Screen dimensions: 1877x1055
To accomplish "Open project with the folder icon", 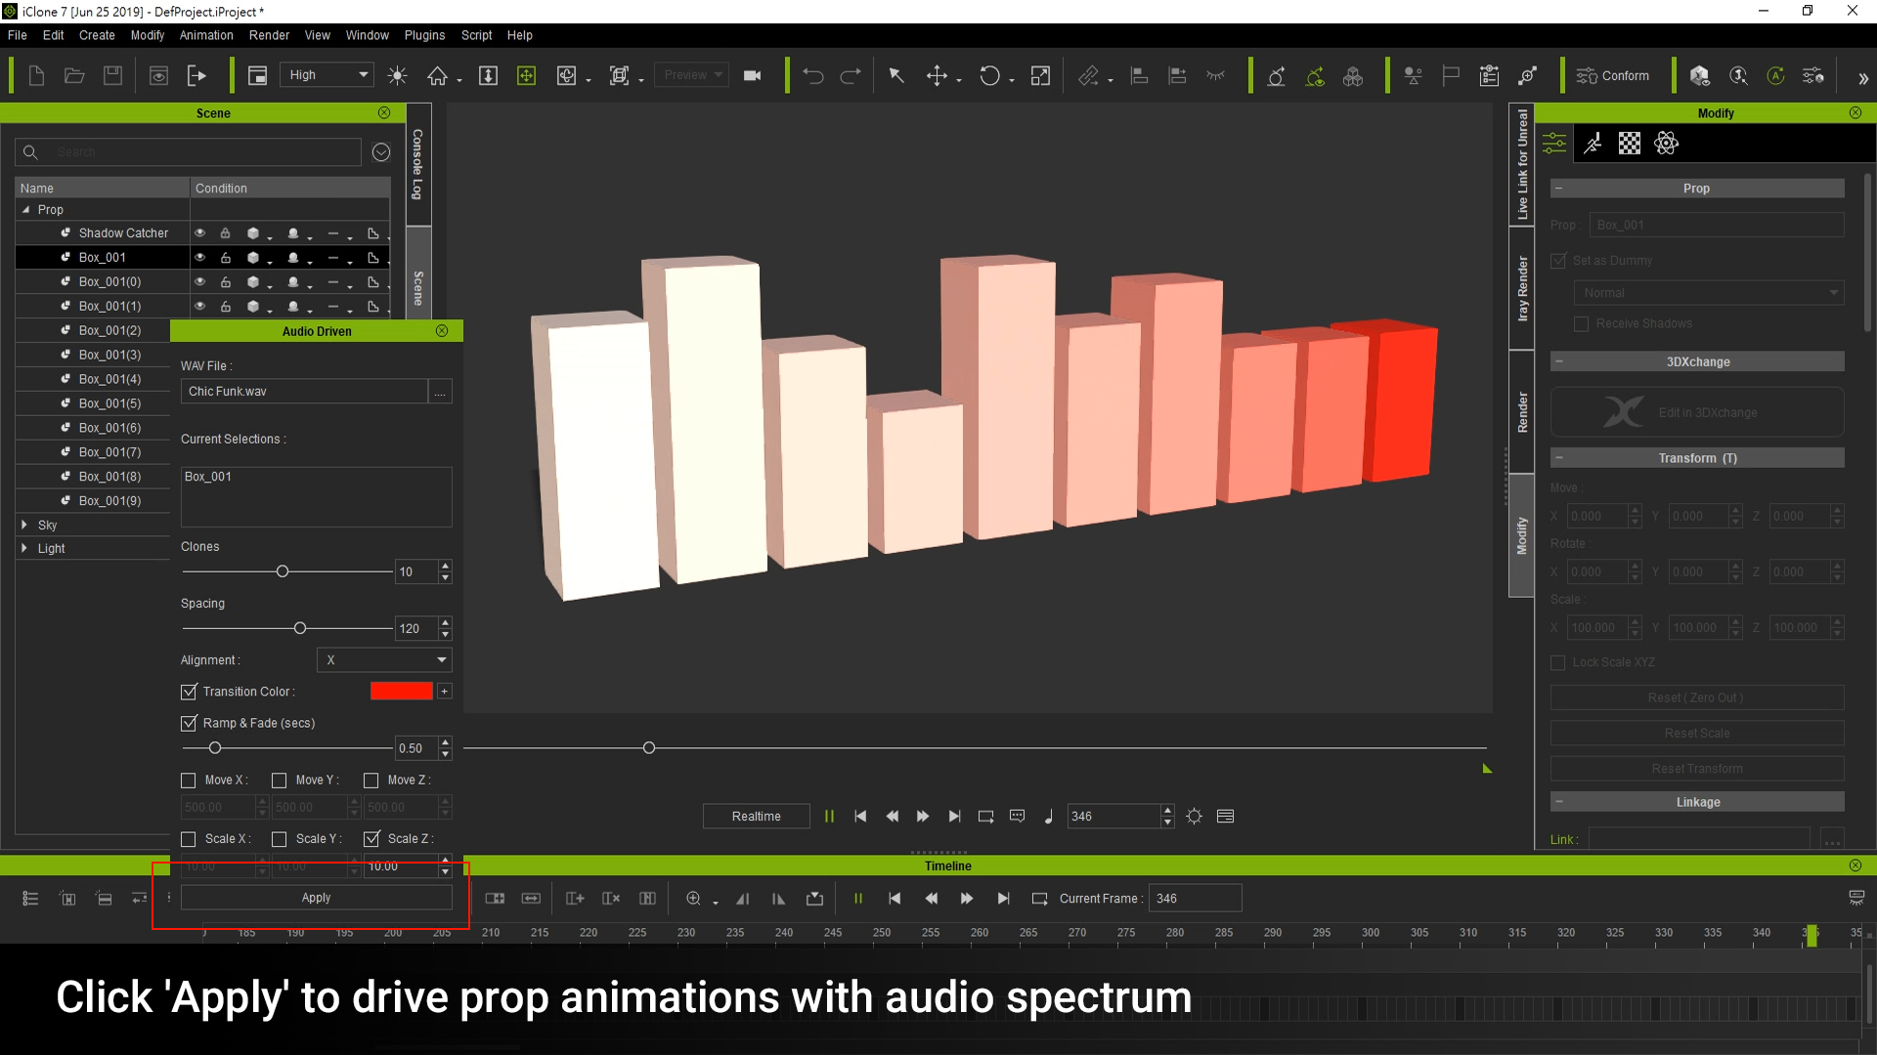I will coord(74,75).
